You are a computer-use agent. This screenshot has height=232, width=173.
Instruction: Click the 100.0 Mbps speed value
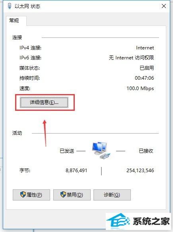coord(140,88)
